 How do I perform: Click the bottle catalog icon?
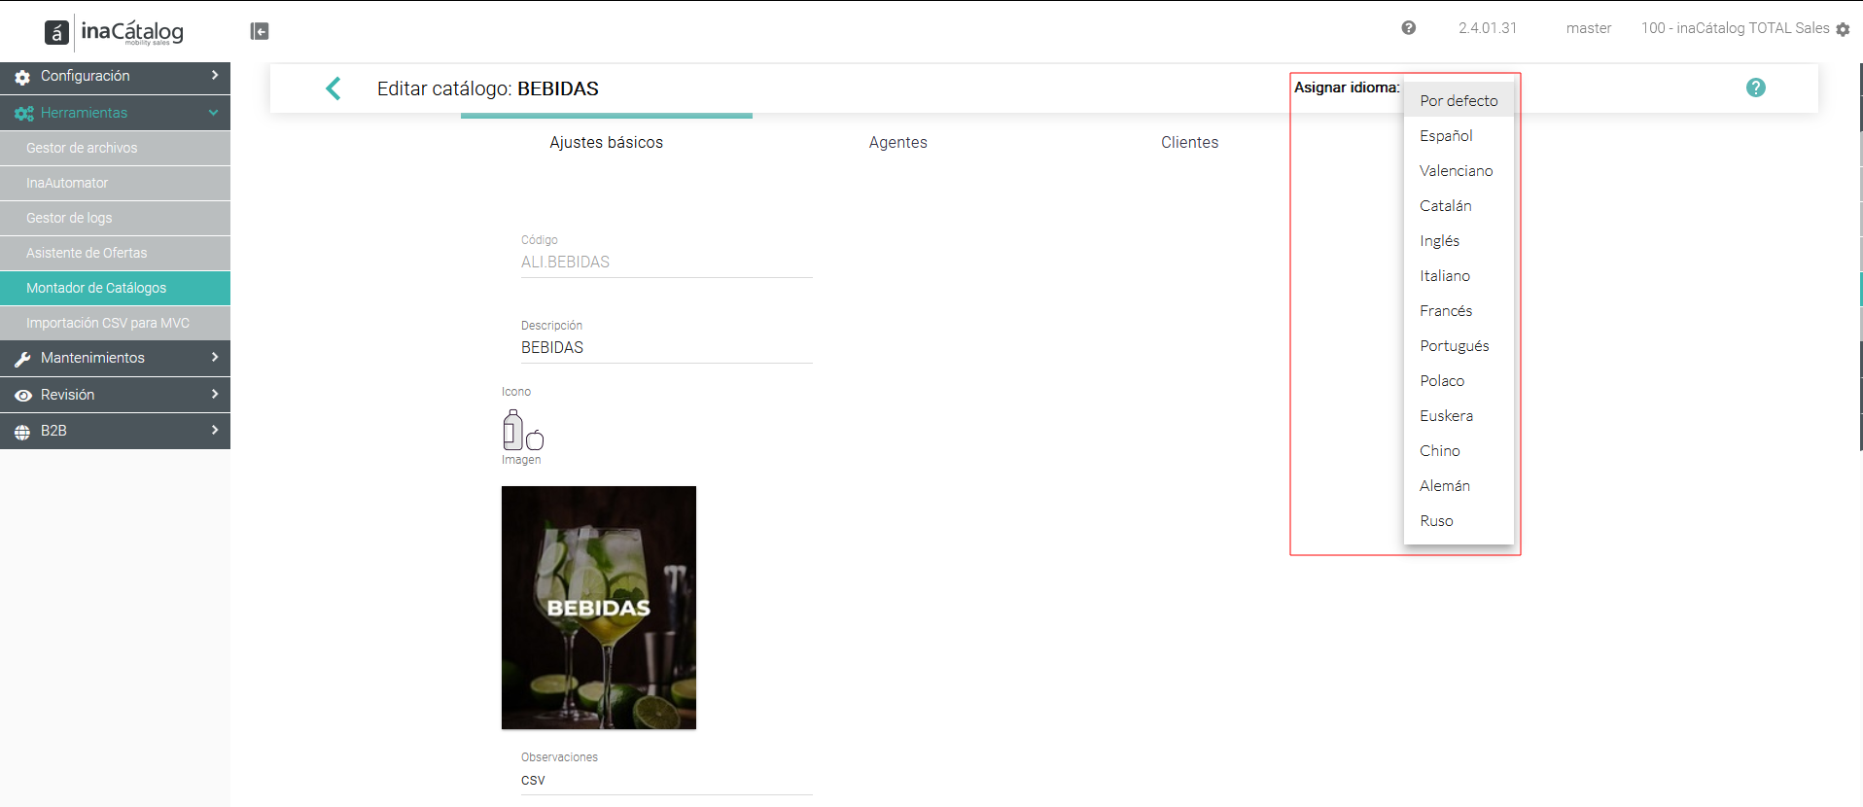pos(523,429)
